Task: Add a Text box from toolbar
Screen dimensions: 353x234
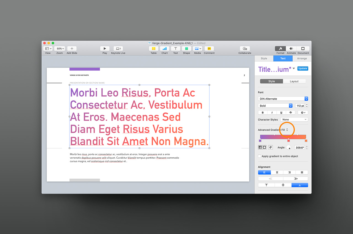Action: pyautogui.click(x=175, y=49)
